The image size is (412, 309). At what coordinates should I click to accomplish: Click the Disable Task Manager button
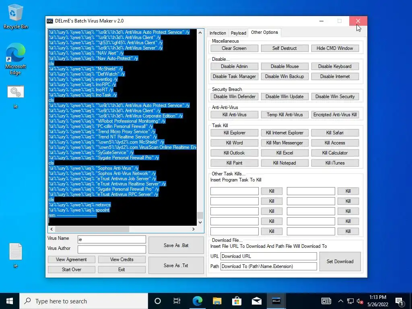click(x=234, y=76)
